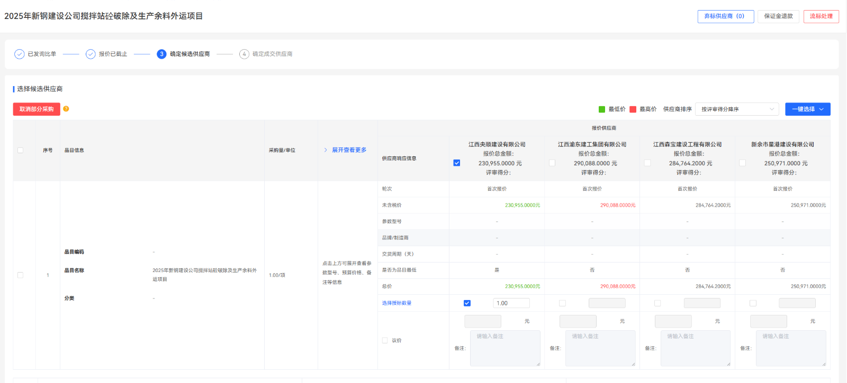Click the 备注 textarea in 江西森宝 column
This screenshot has height=383, width=847.
[696, 348]
